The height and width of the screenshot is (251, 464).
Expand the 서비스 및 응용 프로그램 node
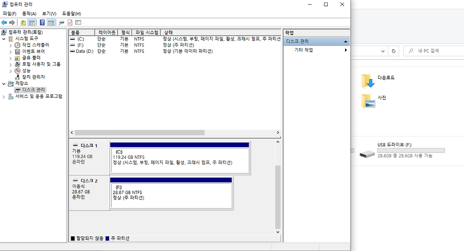(x=4, y=97)
